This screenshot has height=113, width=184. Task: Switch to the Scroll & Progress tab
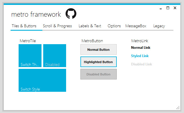58,26
